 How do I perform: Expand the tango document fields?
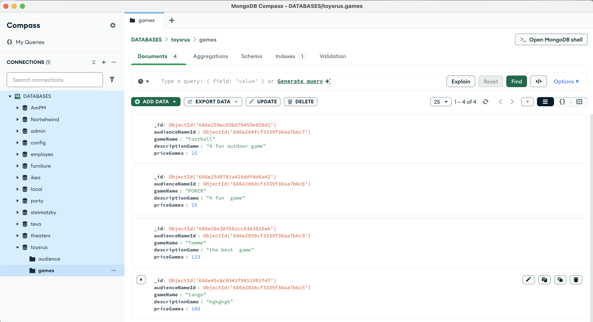pyautogui.click(x=141, y=280)
